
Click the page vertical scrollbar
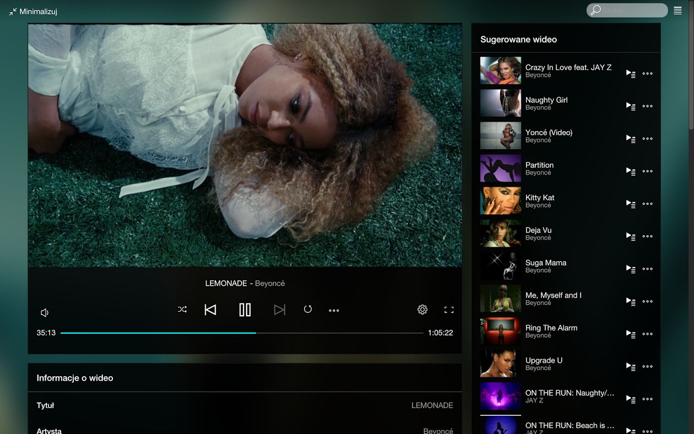(691, 66)
